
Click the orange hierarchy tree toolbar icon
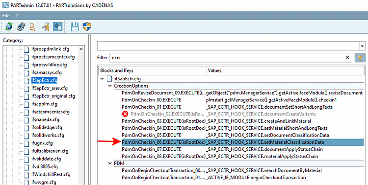tap(33, 26)
